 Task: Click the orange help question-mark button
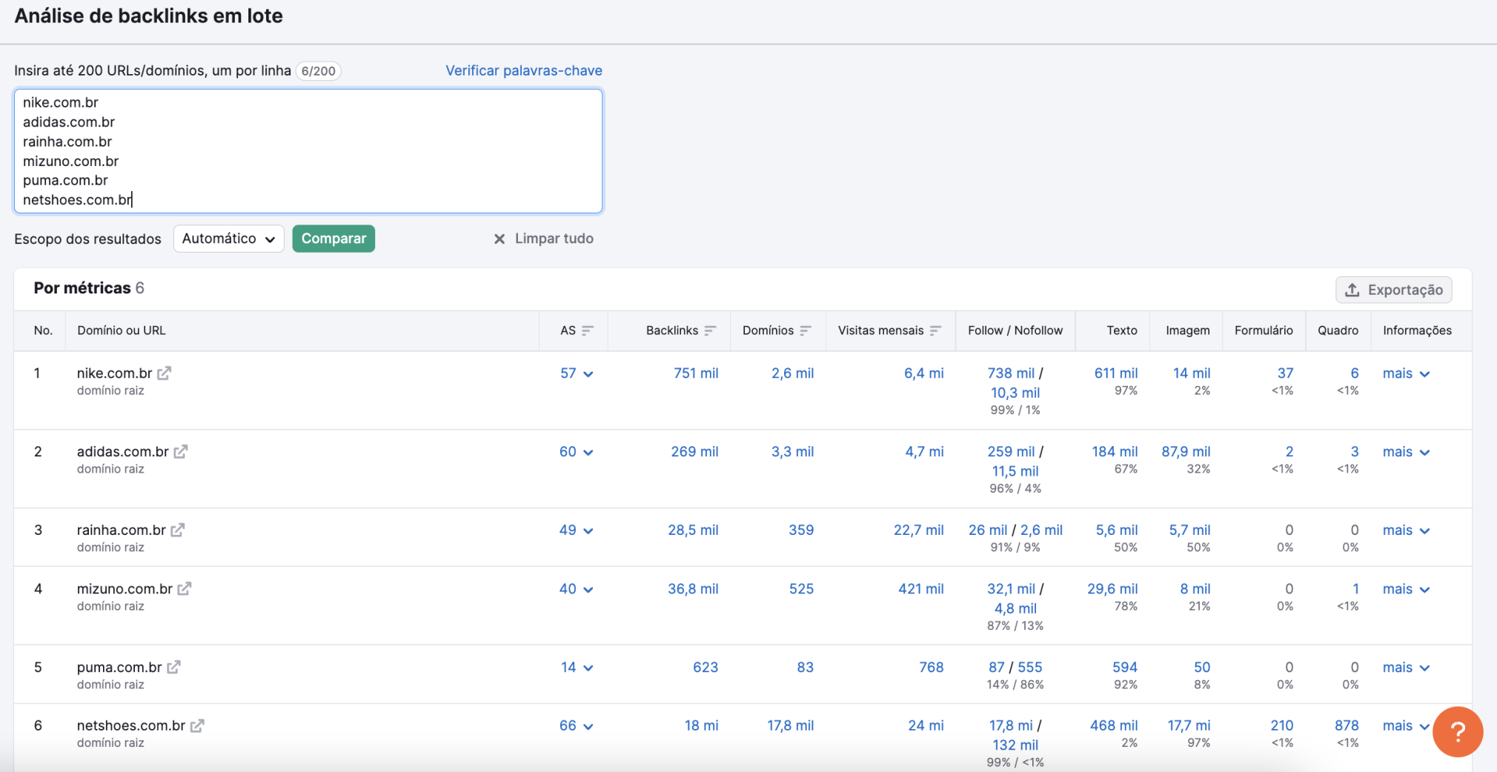click(x=1458, y=732)
